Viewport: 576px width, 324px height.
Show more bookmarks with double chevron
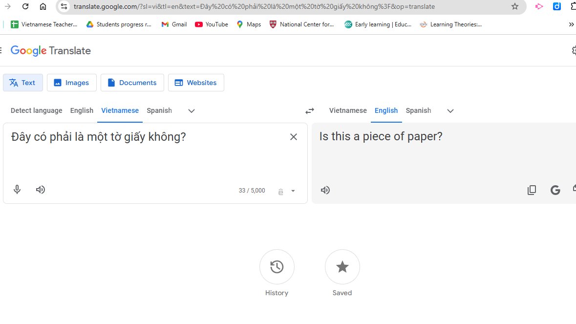point(571,24)
